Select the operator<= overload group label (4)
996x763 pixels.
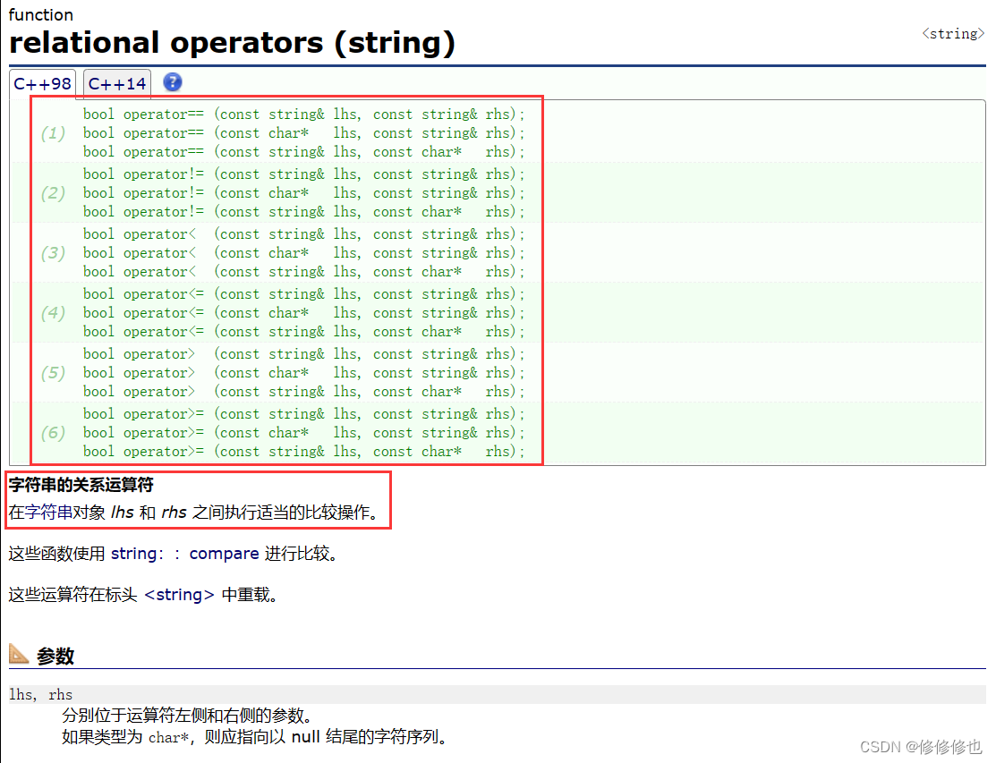(x=51, y=312)
